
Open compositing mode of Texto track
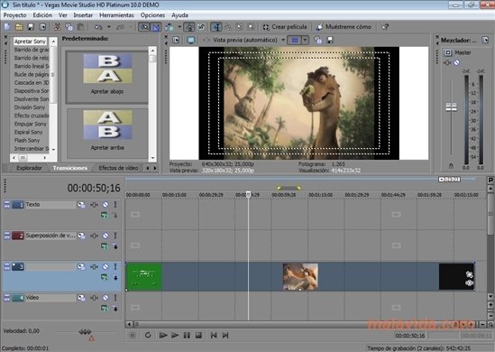(x=105, y=215)
